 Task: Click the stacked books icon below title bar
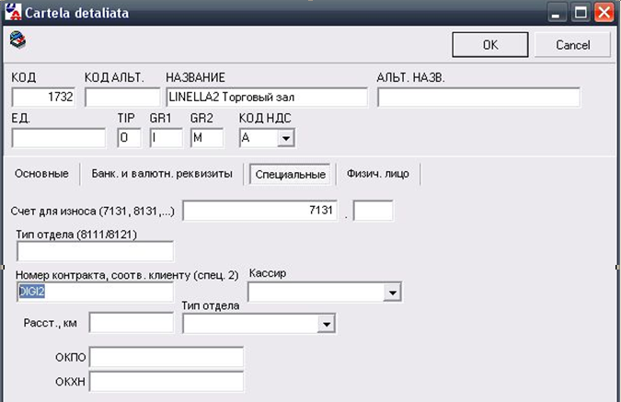[x=17, y=40]
